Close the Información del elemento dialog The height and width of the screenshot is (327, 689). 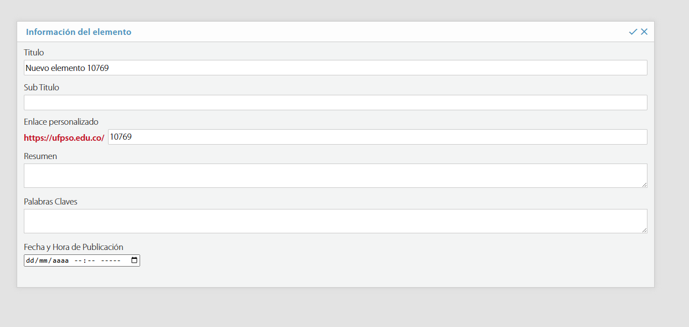click(644, 32)
